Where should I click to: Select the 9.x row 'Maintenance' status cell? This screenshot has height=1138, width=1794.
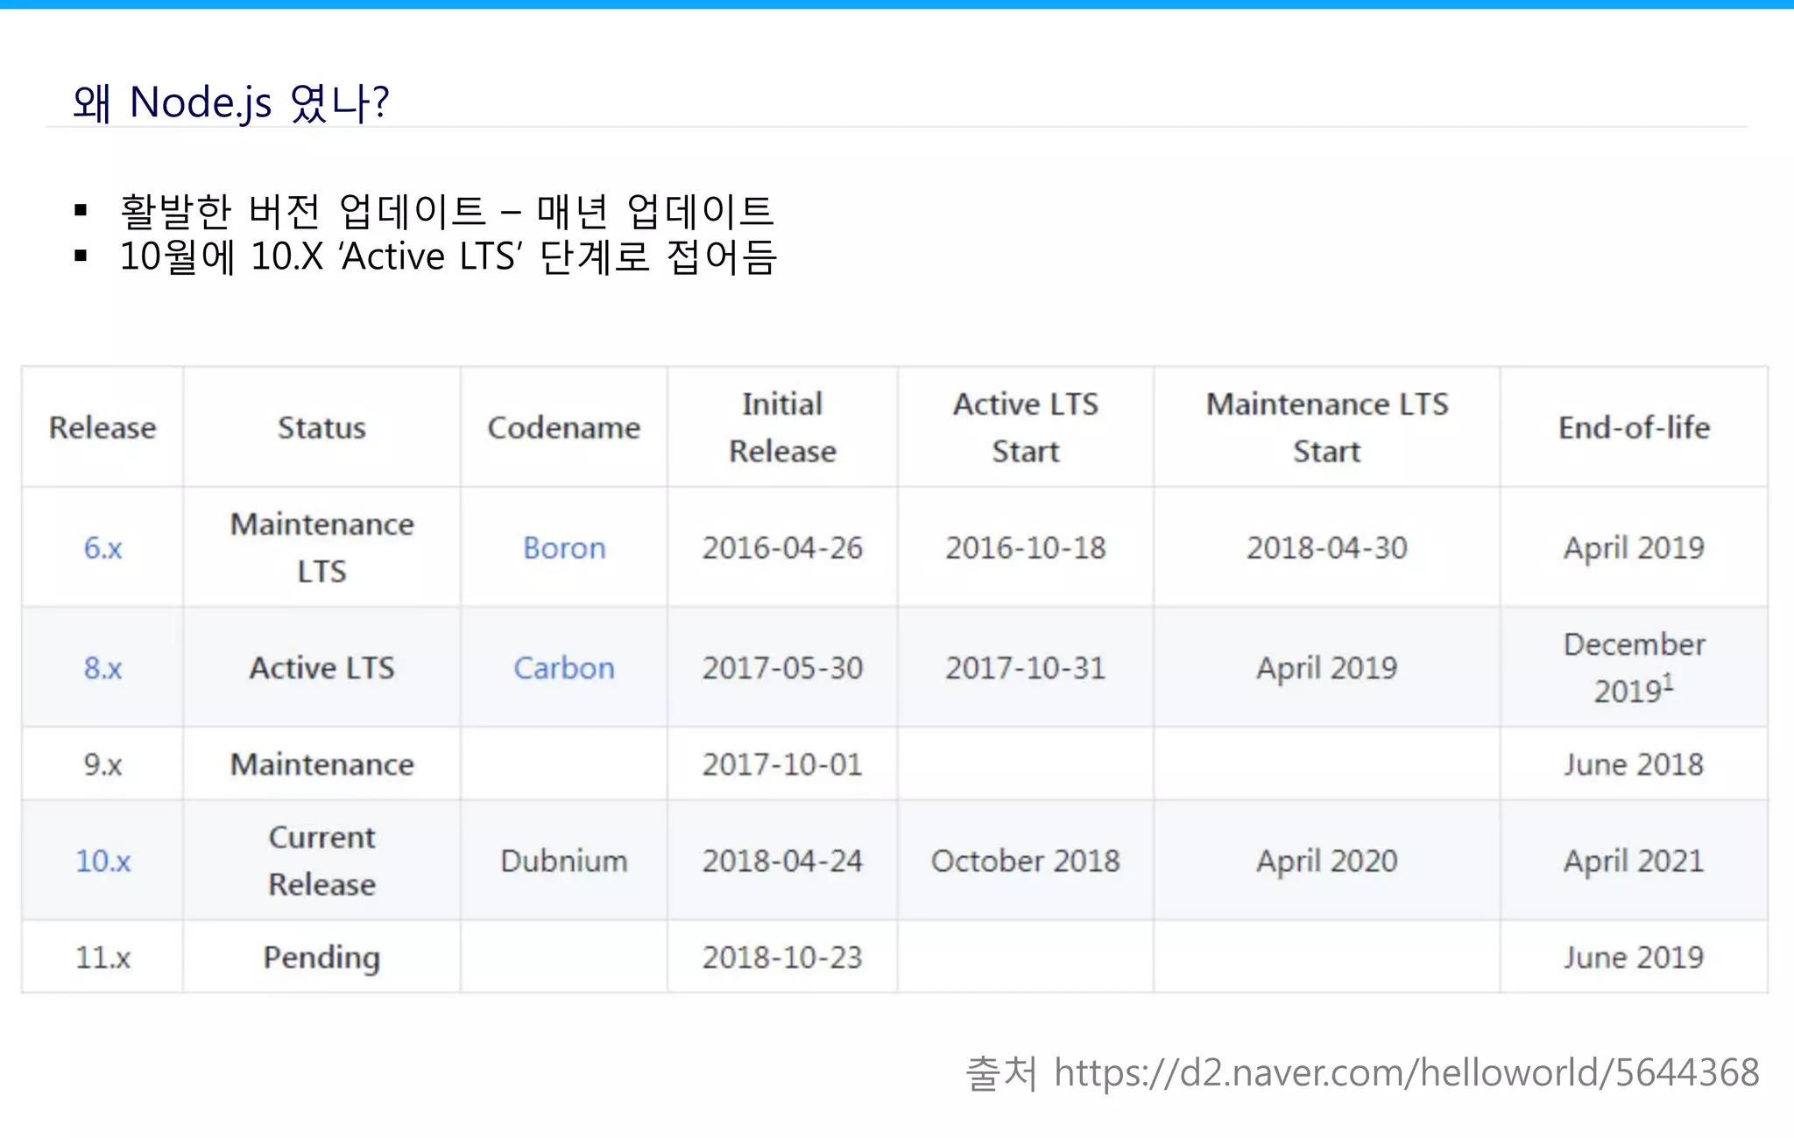[321, 764]
